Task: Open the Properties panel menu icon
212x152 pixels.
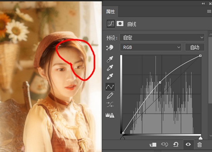Action: tap(209, 12)
